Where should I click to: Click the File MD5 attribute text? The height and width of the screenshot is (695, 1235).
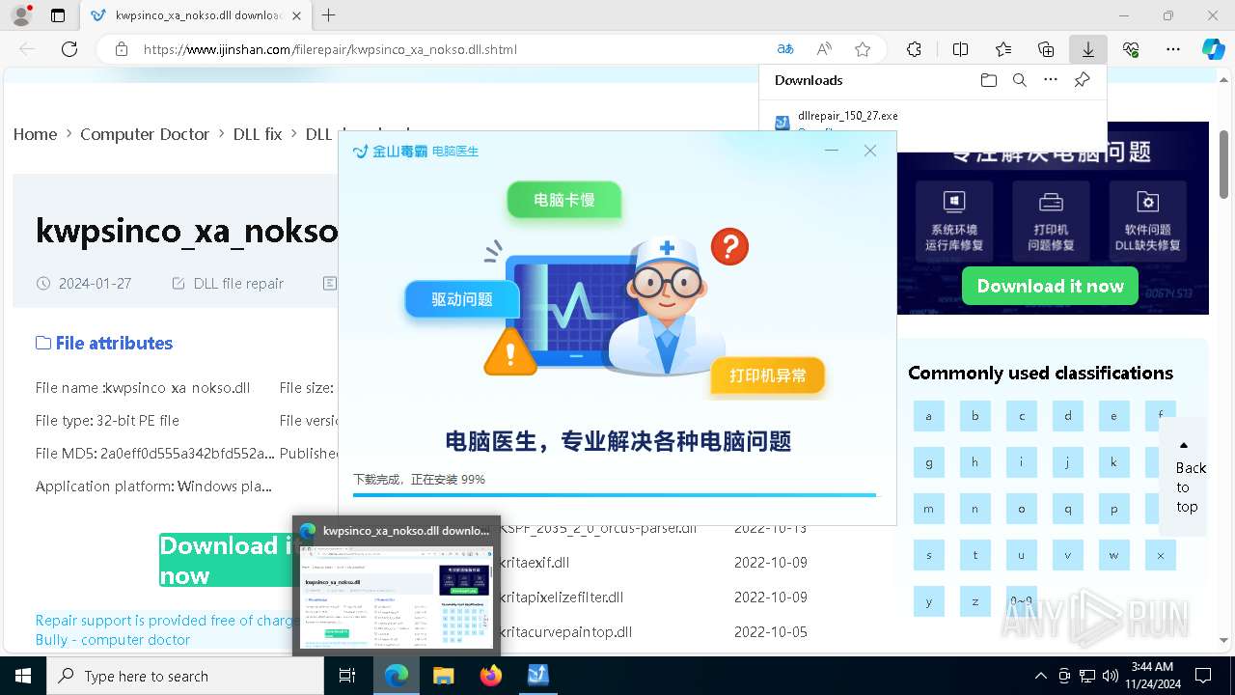coord(155,453)
